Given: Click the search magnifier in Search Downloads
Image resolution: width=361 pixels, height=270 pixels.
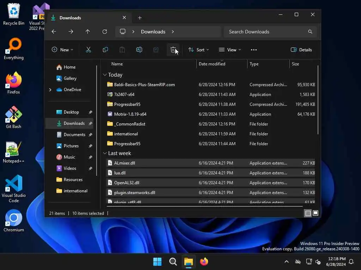Looking at the screenshot, I should 310,31.
